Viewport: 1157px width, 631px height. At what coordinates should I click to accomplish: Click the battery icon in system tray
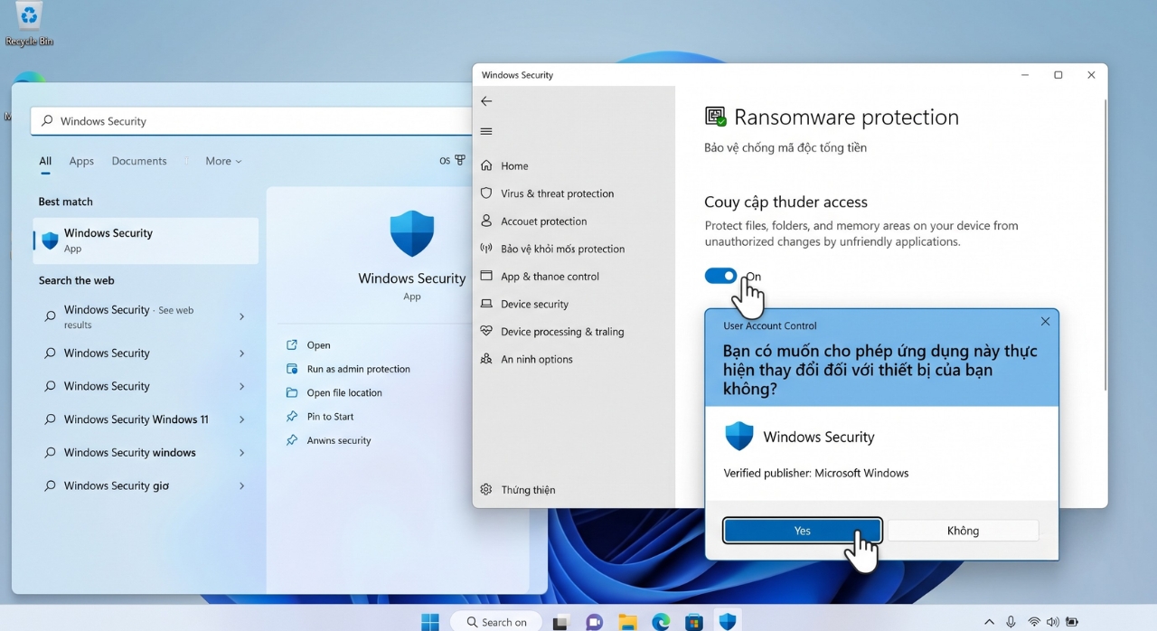(x=1072, y=622)
